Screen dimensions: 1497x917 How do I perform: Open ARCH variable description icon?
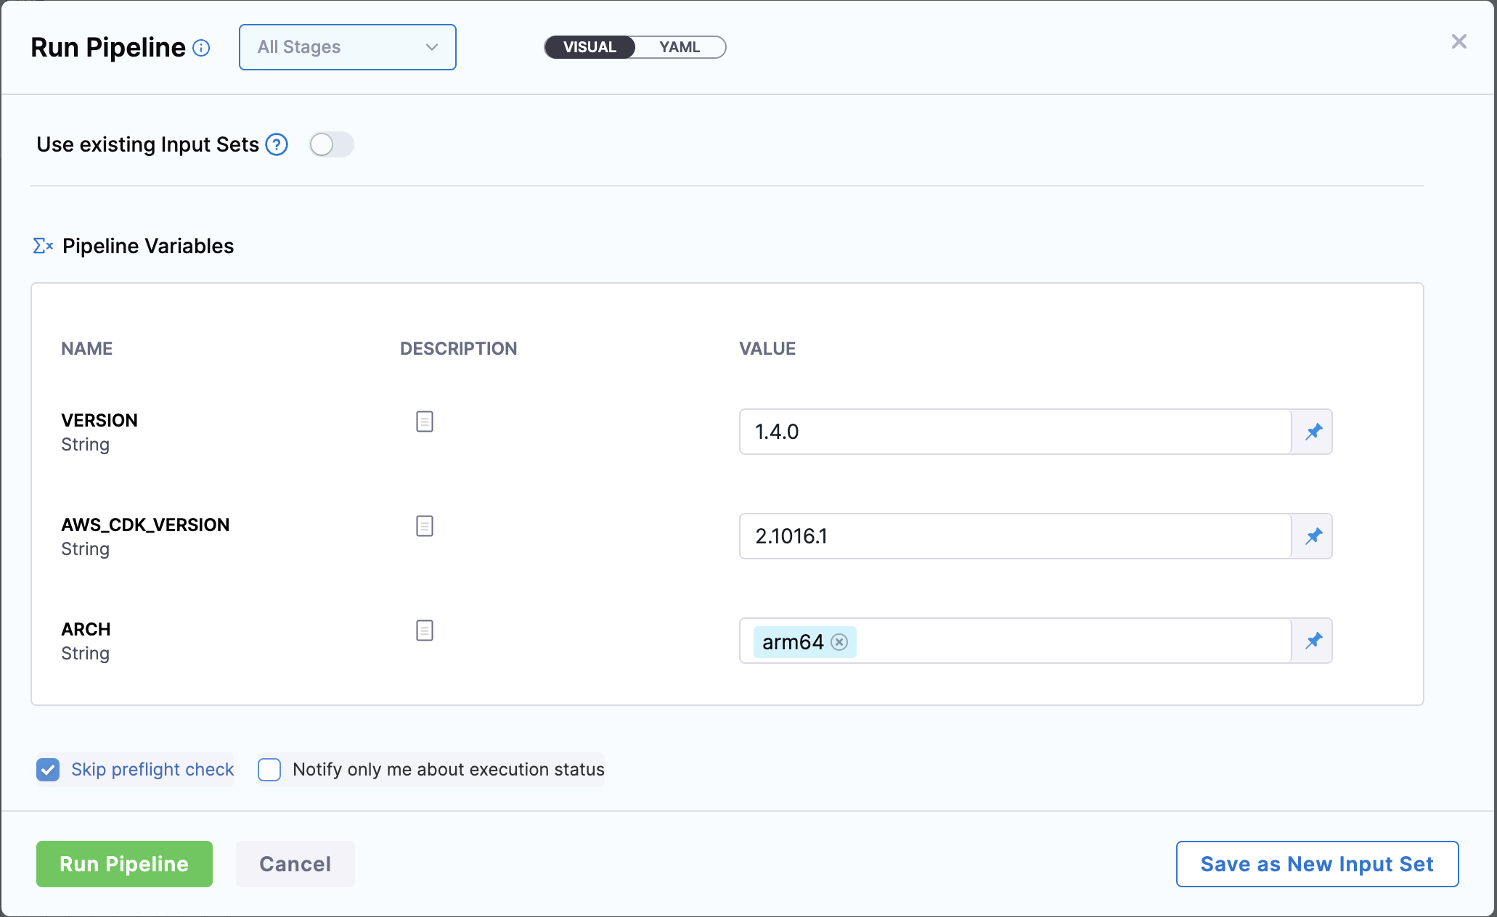tap(425, 630)
